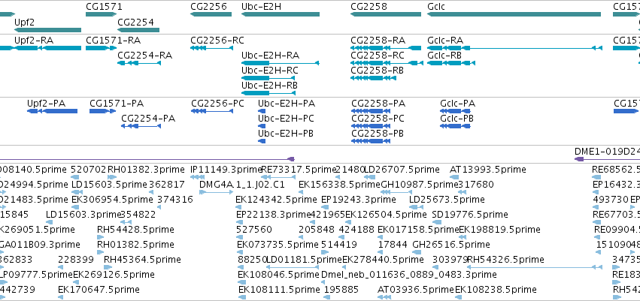Click EST IP11149.3prime
This screenshot has width=640, height=301.
pyautogui.click(x=198, y=177)
